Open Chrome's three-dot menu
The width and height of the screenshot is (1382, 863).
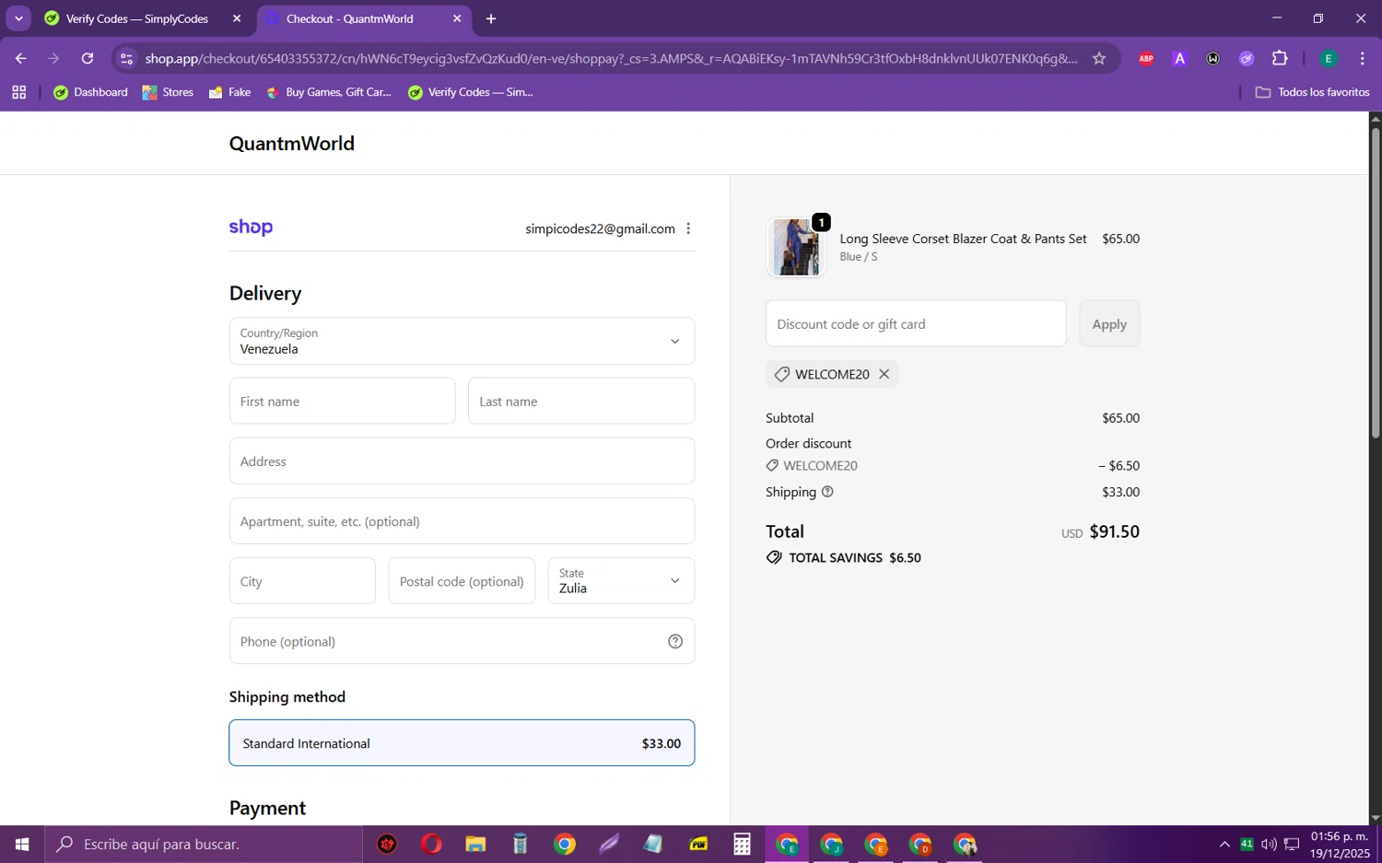[1362, 58]
